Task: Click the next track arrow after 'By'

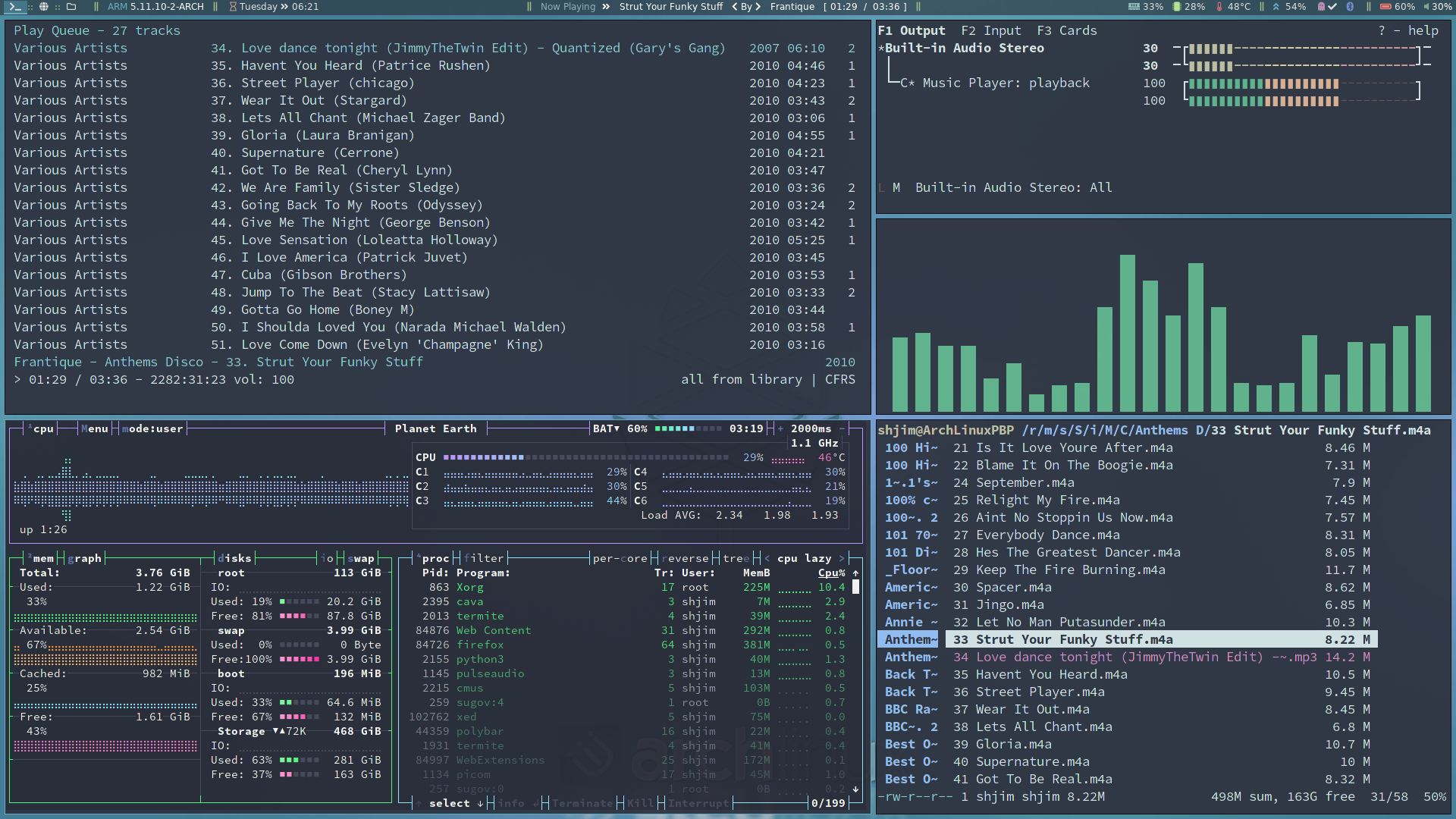Action: pos(758,7)
